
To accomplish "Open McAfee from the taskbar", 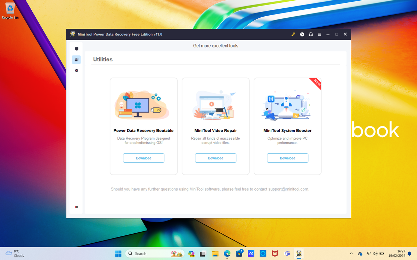I will [275, 253].
